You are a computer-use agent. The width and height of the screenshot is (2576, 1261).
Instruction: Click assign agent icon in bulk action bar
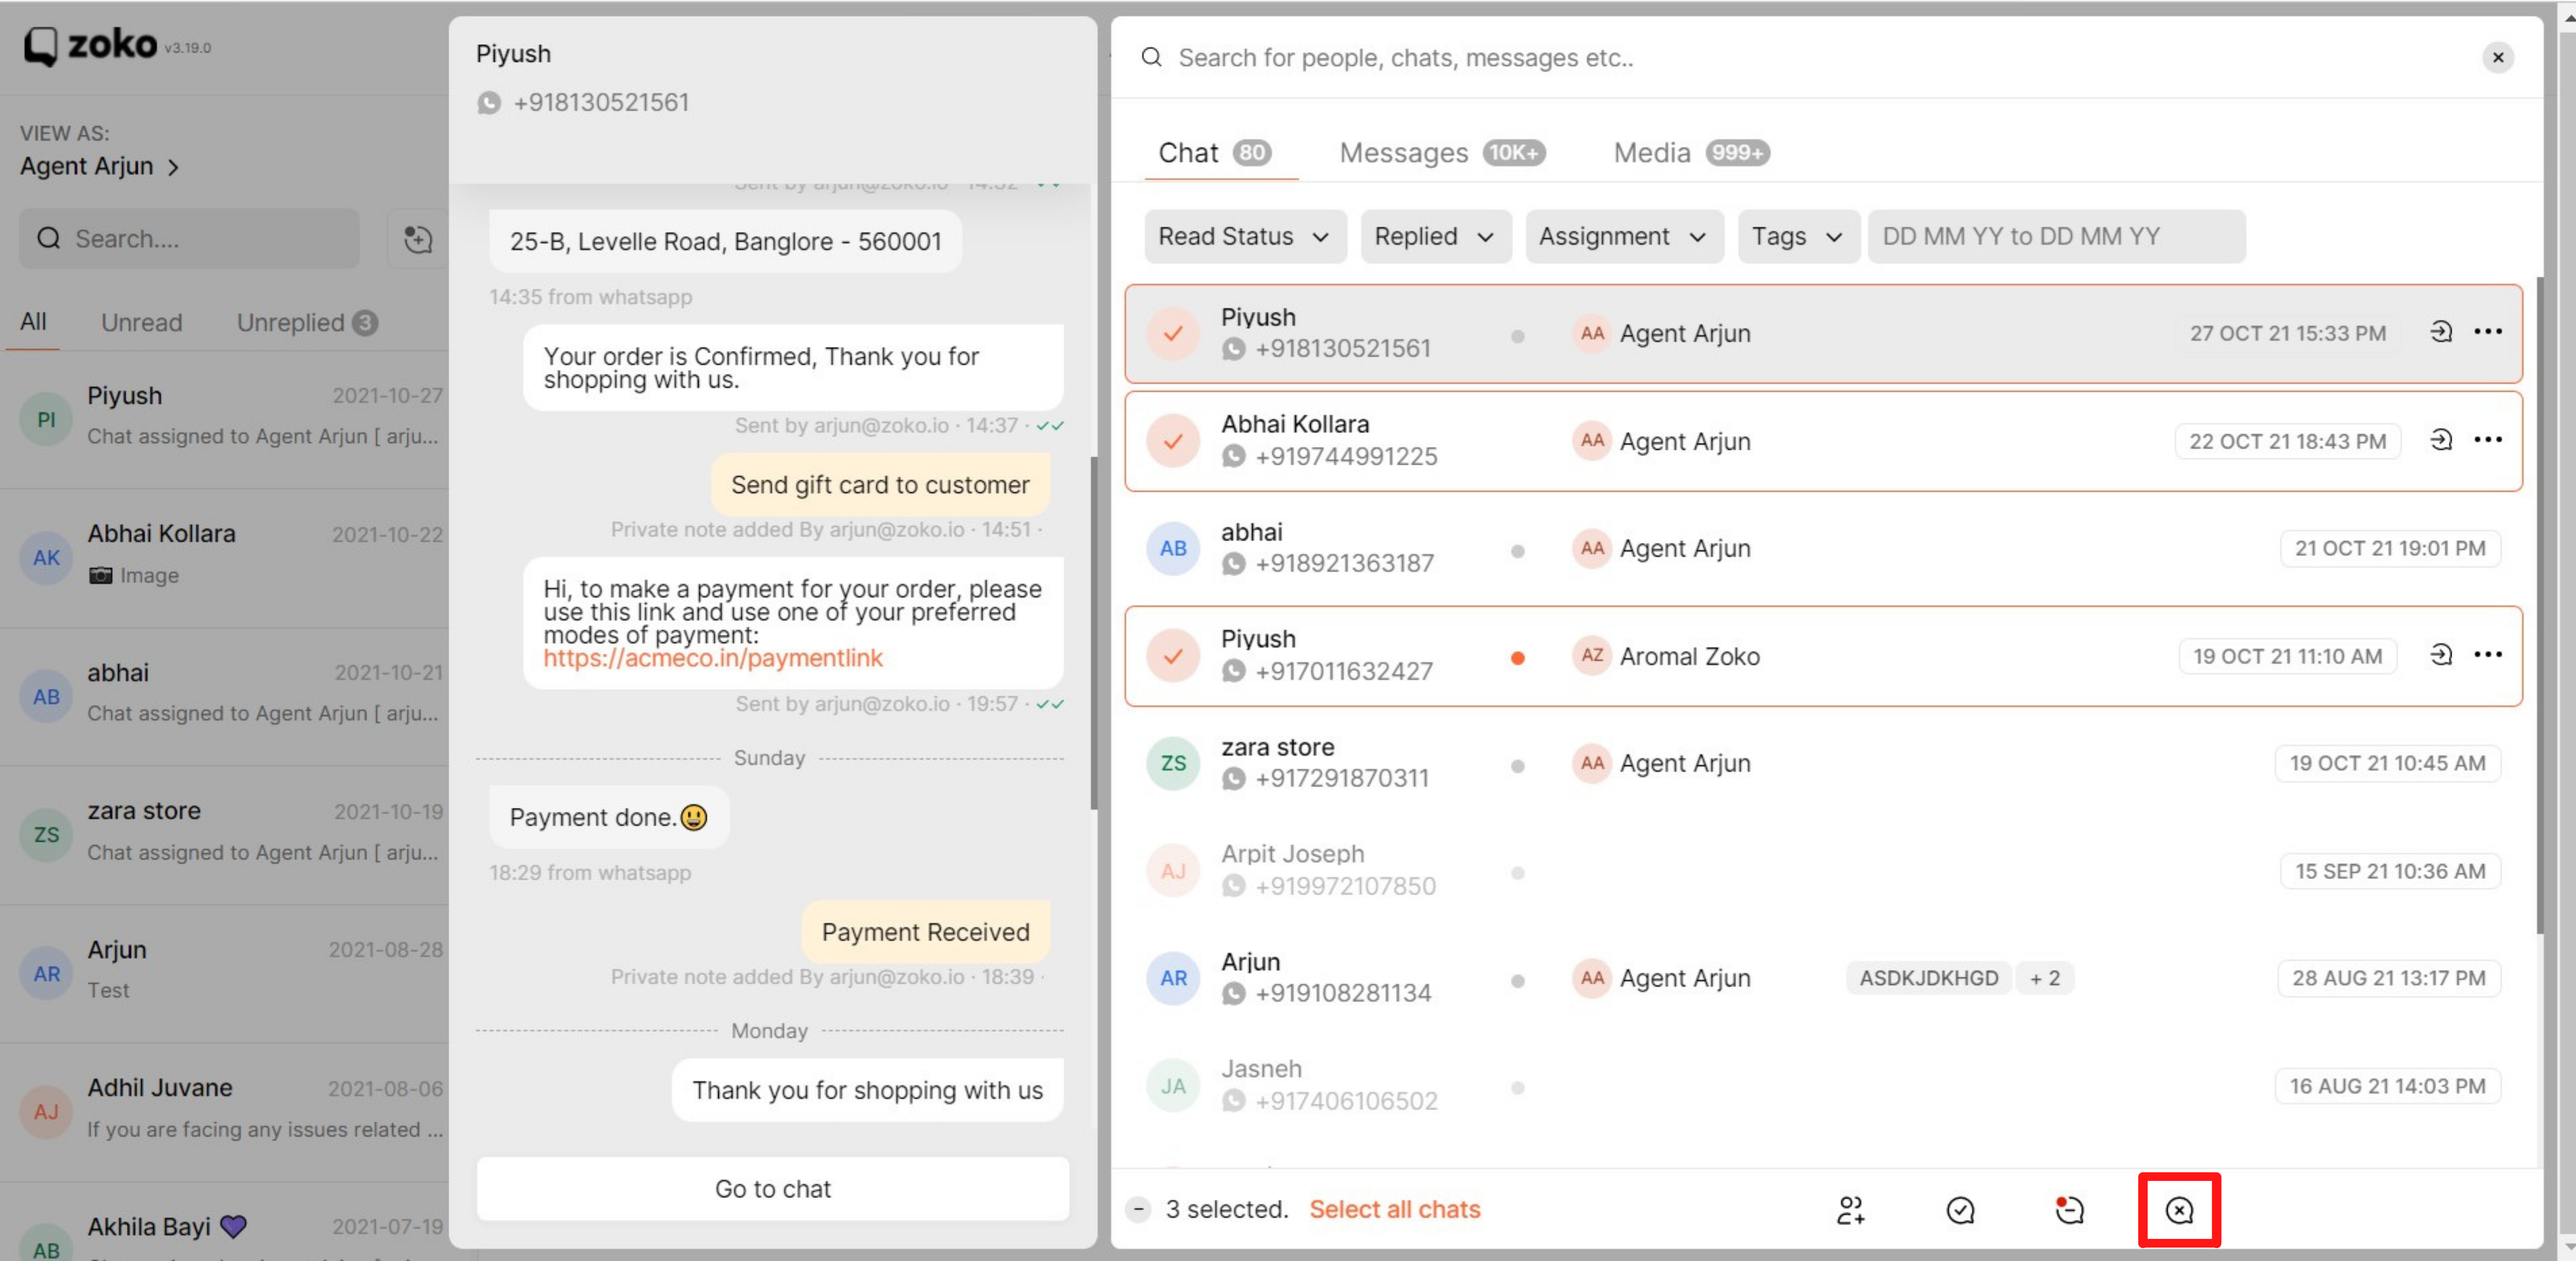pyautogui.click(x=1851, y=1210)
